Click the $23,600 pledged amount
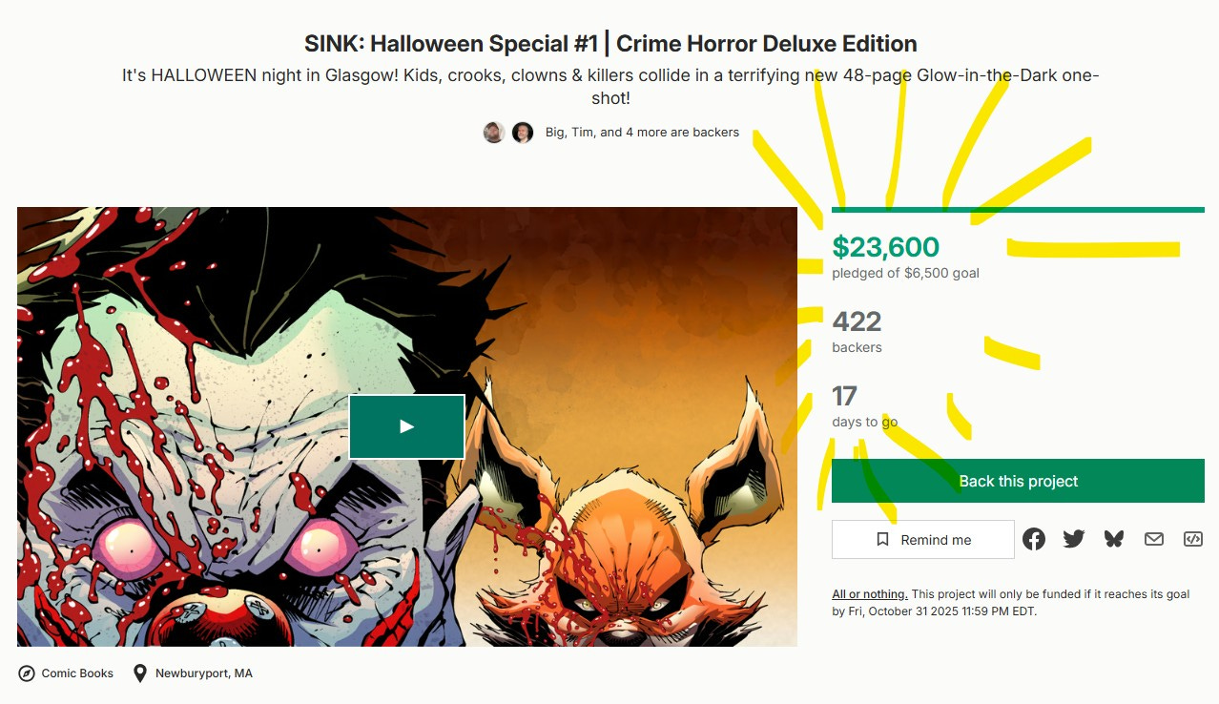1219x704 pixels. (x=885, y=247)
